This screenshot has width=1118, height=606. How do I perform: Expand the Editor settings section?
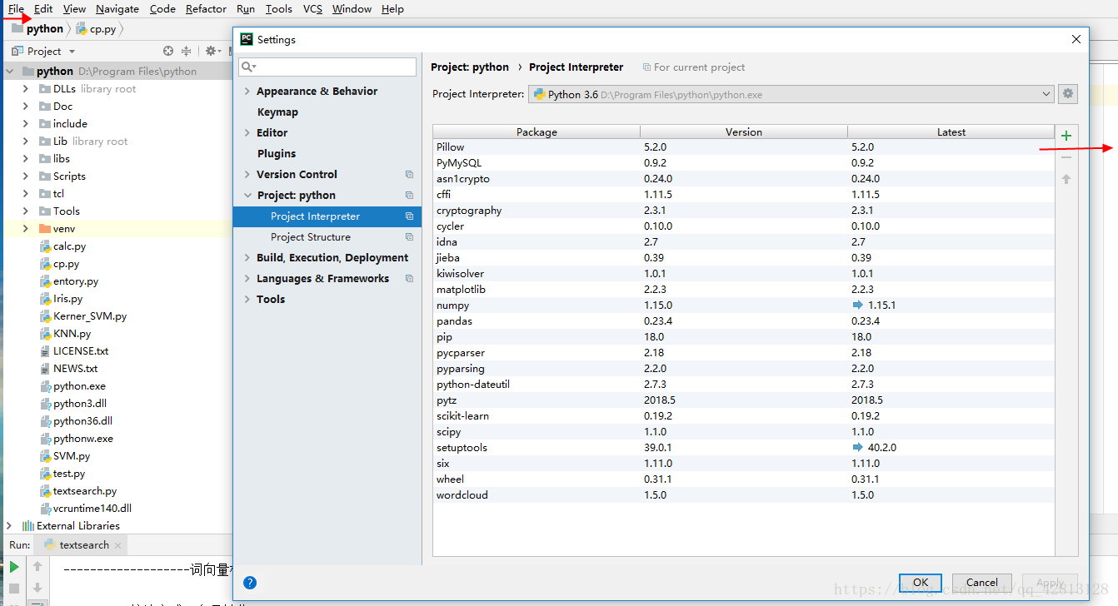[247, 133]
